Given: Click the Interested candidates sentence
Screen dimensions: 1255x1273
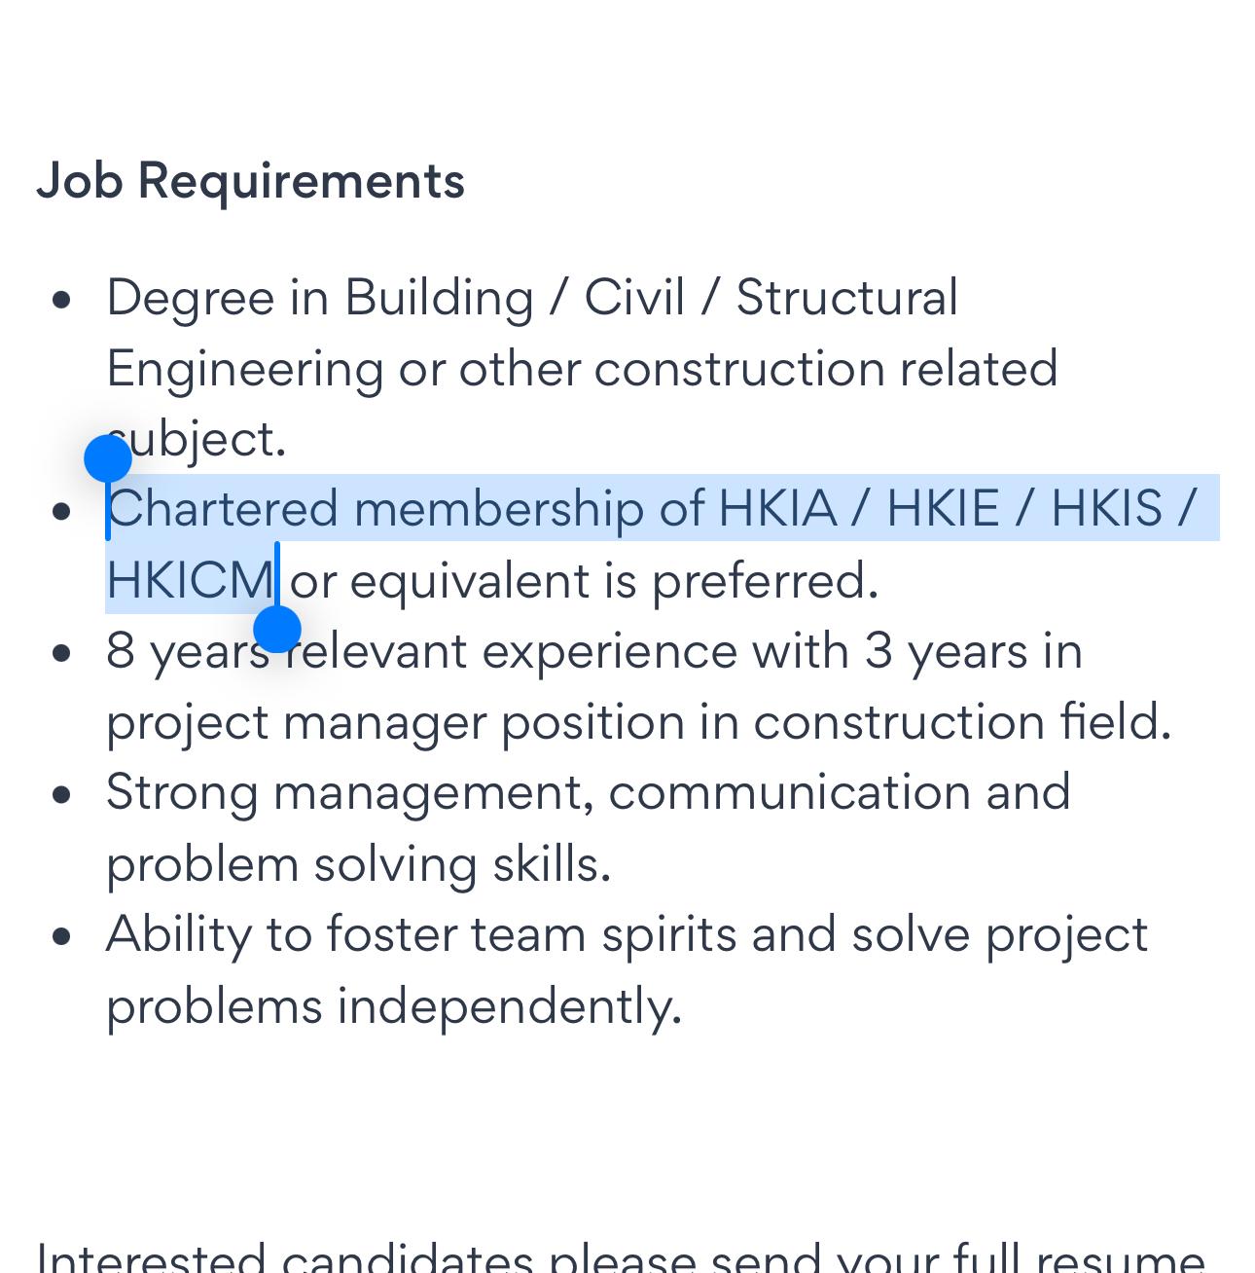Looking at the screenshot, I should (621, 1255).
